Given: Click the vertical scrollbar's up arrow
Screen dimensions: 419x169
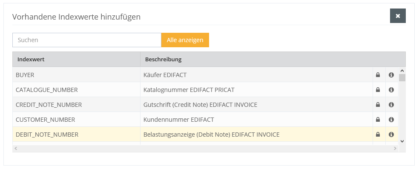Looking at the screenshot, I should pyautogui.click(x=402, y=71).
